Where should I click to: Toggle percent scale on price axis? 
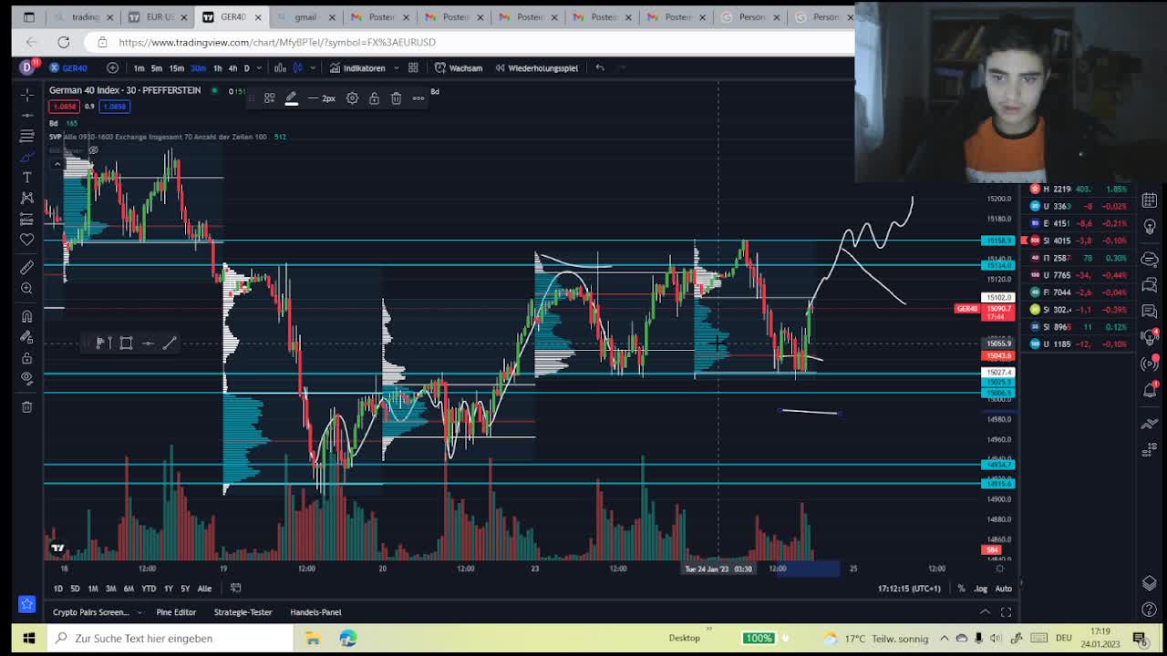pyautogui.click(x=961, y=589)
